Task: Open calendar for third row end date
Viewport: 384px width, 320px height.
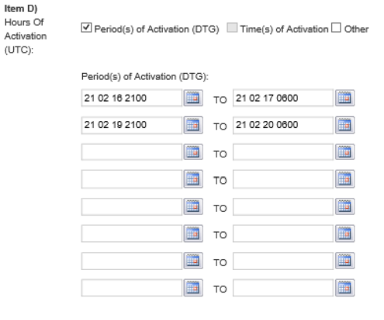Action: 344,152
